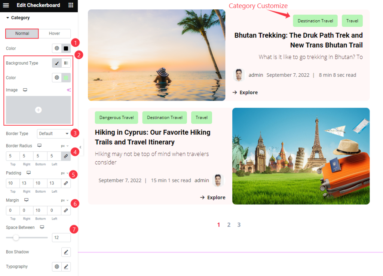Open the Border Type dropdown
383x276 pixels.
pos(54,134)
